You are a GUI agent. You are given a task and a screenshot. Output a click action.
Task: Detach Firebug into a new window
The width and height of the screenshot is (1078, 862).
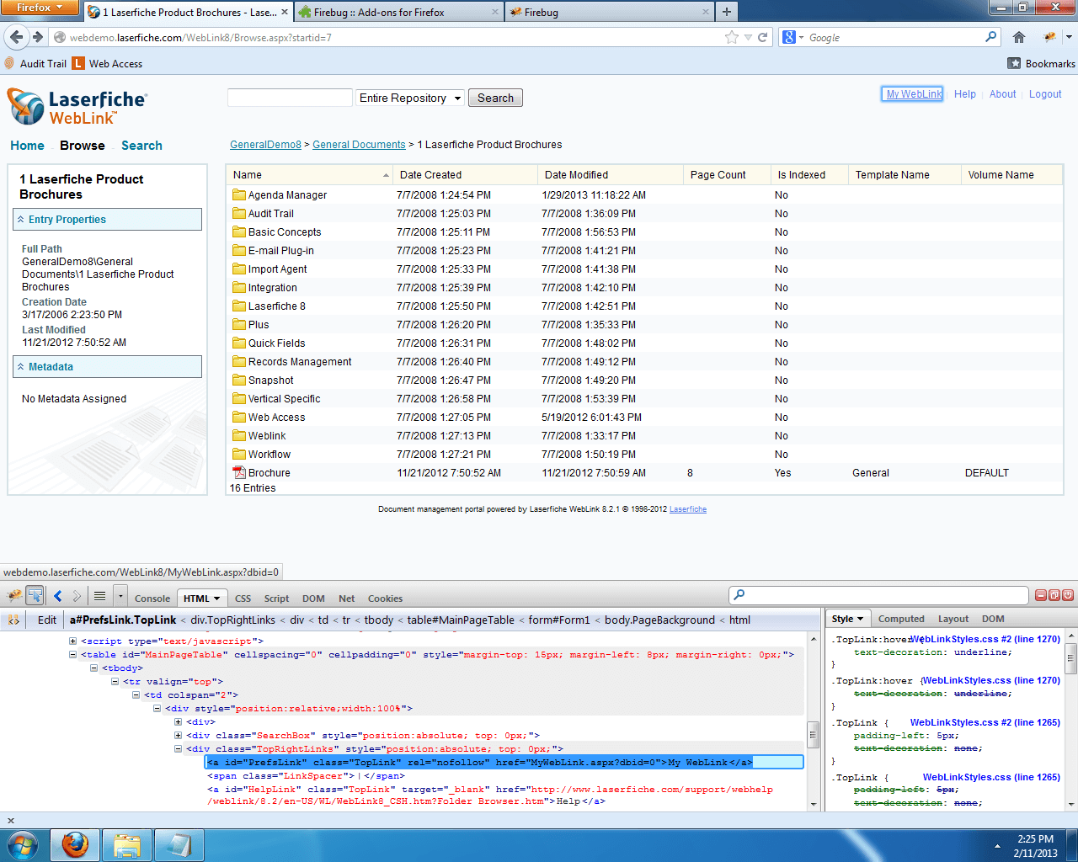point(1054,595)
